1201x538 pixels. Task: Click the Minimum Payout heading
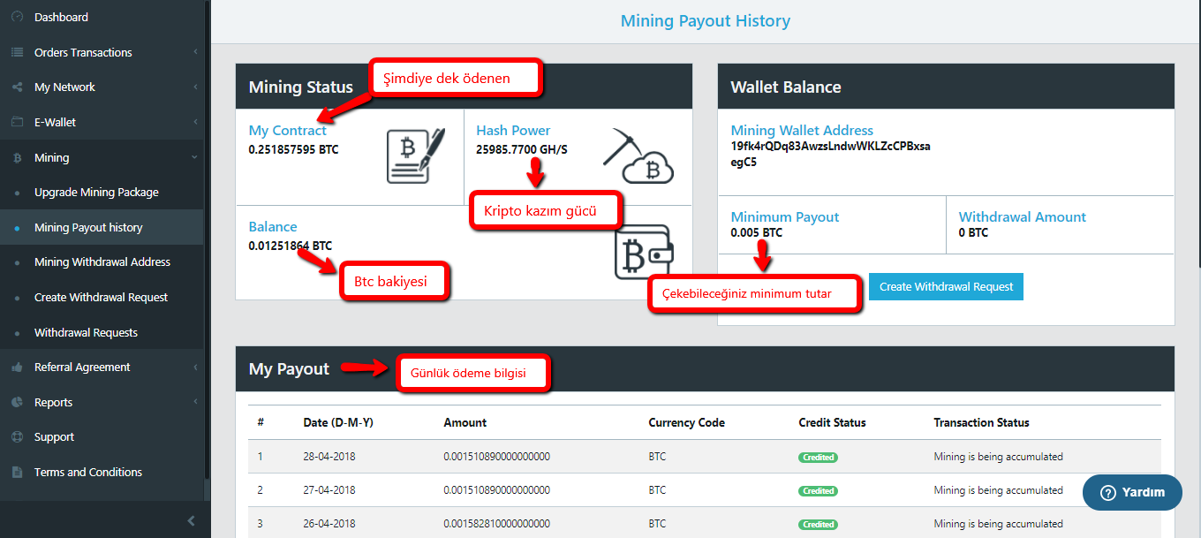point(785,217)
